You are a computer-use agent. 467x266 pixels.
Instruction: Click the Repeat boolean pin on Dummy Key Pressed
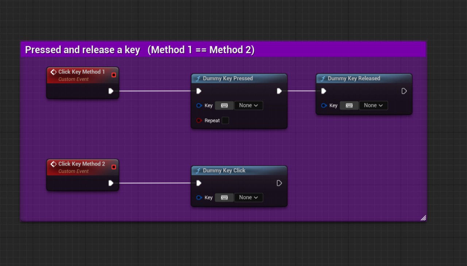click(199, 120)
